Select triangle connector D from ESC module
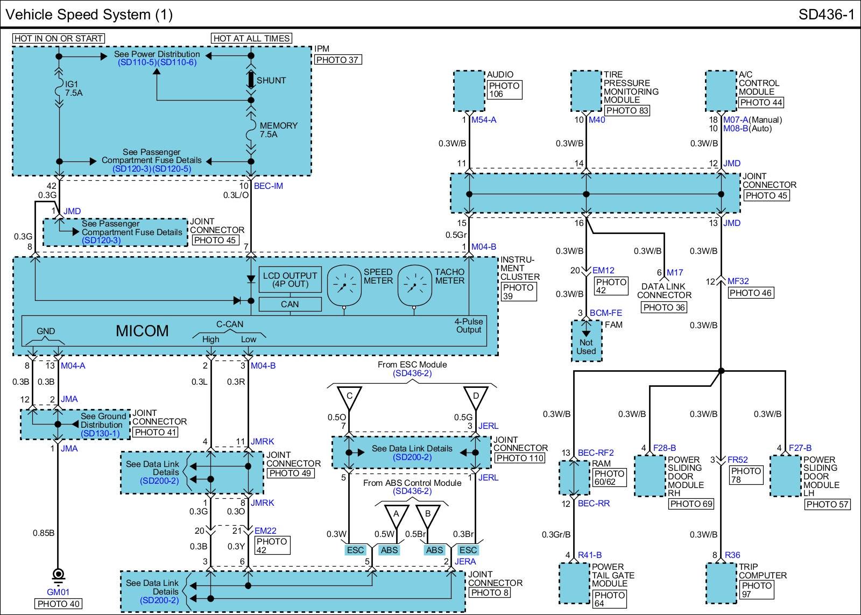Screen dimensions: 861x615 476,398
